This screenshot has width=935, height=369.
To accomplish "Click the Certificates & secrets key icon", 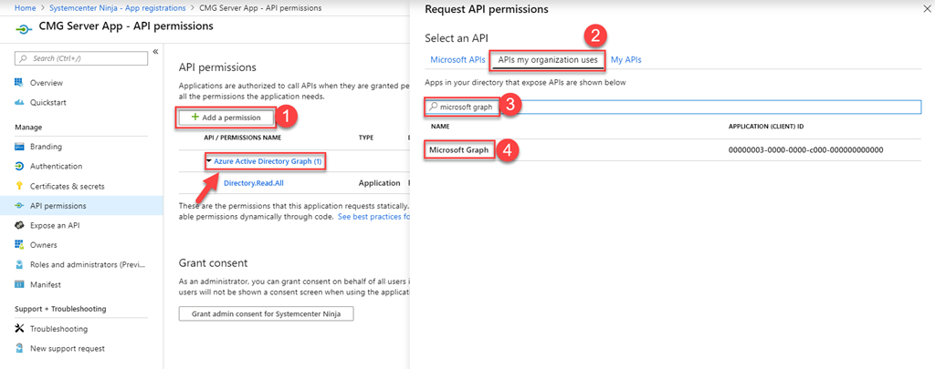I will tap(20, 186).
